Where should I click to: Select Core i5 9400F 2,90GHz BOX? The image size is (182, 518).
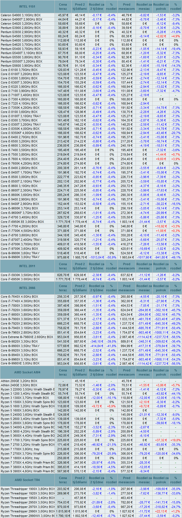point(20,204)
